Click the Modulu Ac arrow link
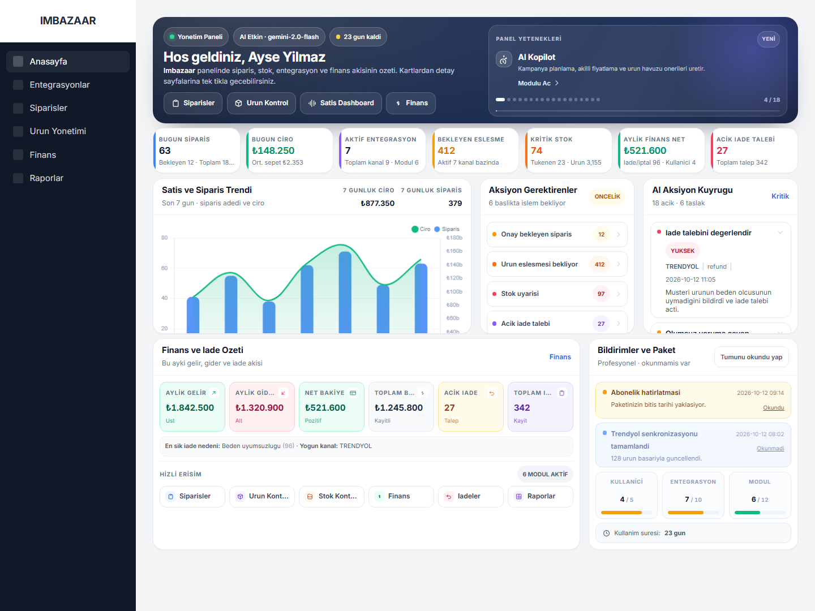 pyautogui.click(x=539, y=83)
